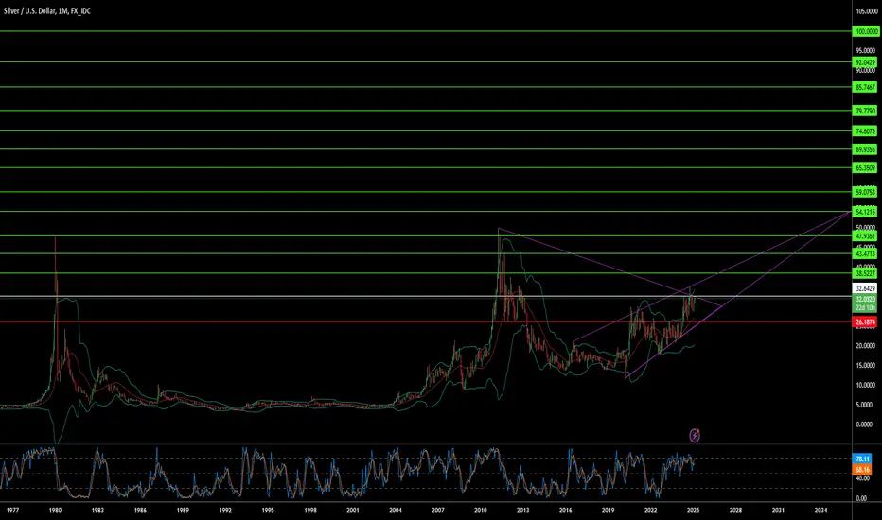Click the 20.0000 price axis tick
The height and width of the screenshot is (520, 882).
(865, 346)
